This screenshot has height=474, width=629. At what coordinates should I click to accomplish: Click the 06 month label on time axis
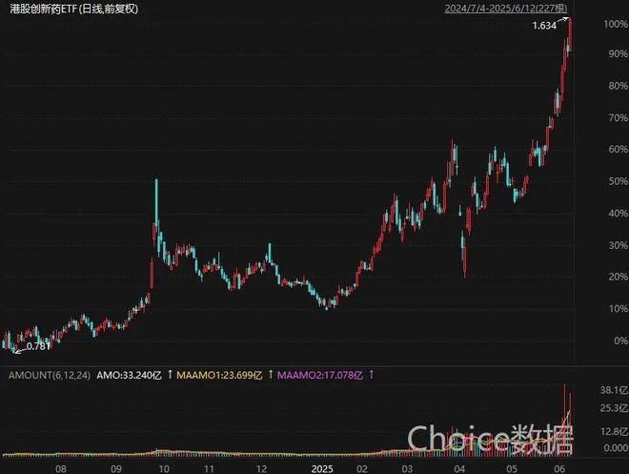(562, 469)
